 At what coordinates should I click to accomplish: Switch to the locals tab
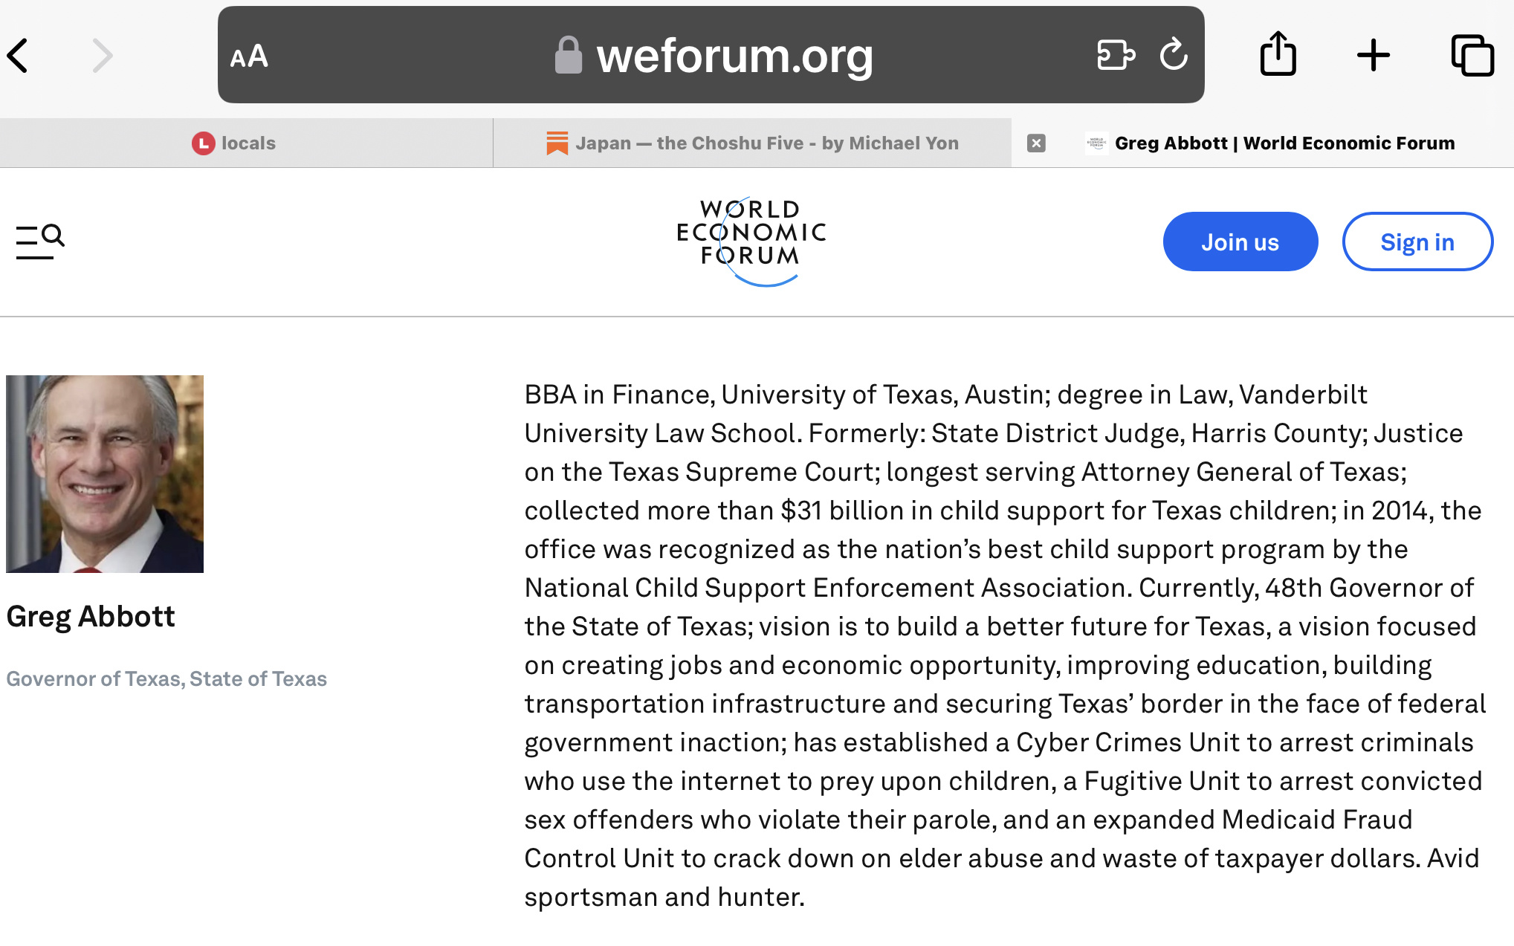pos(246,143)
